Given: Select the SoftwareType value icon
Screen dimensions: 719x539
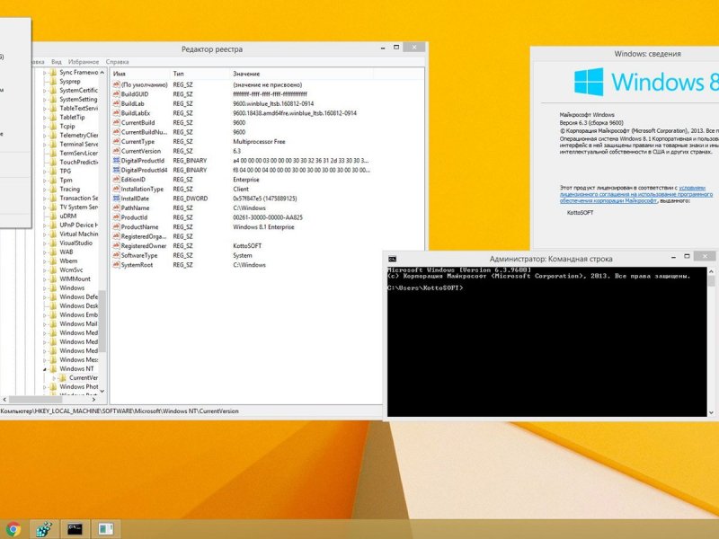Looking at the screenshot, I should (116, 255).
